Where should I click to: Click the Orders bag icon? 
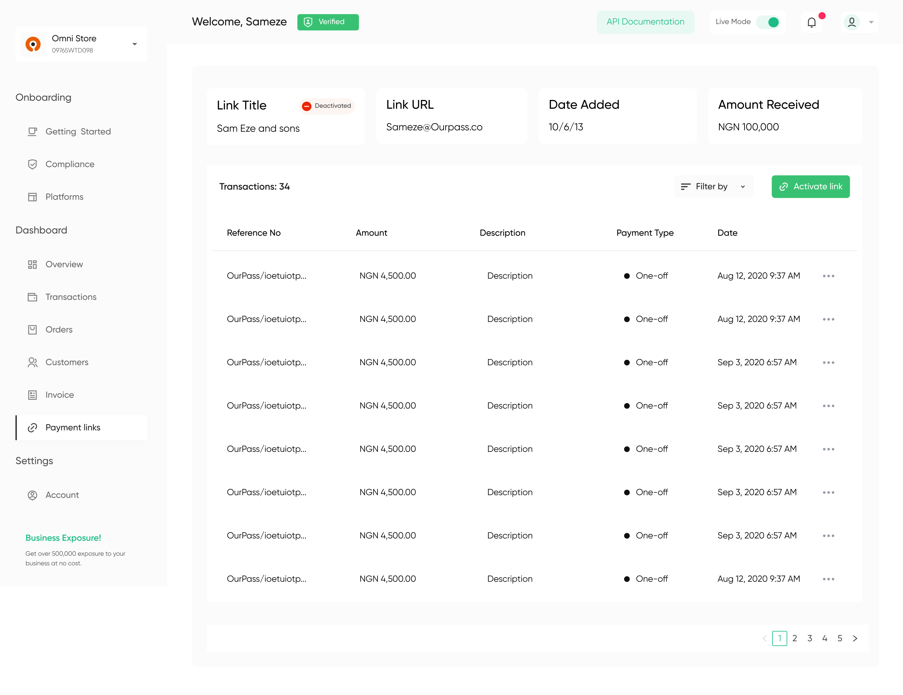tap(32, 329)
